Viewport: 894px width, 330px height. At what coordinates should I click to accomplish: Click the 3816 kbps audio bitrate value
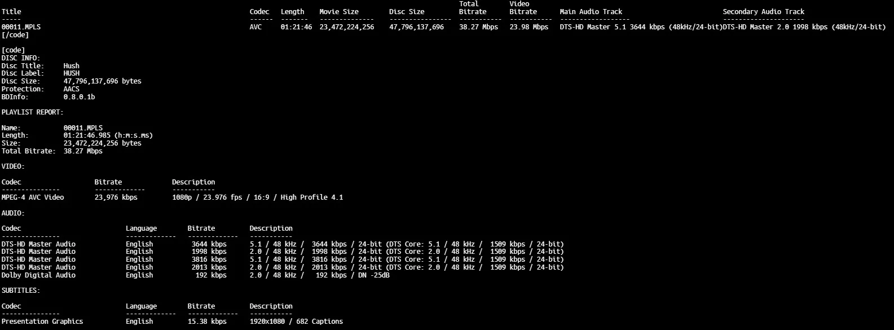coord(209,259)
